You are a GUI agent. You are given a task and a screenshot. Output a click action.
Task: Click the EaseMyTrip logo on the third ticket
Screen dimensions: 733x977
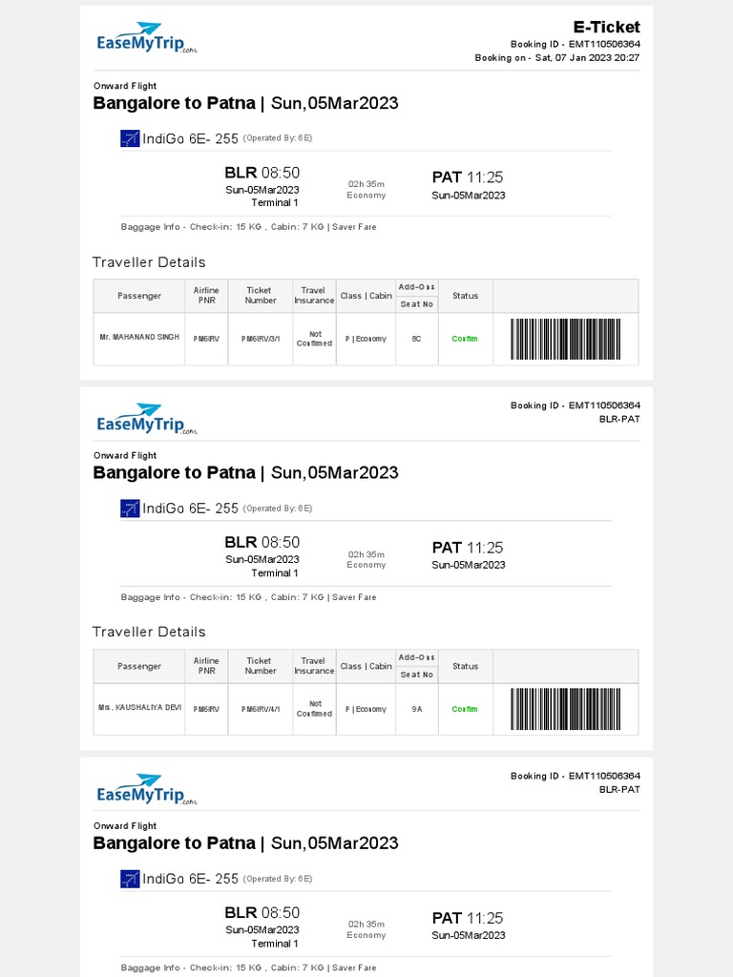(146, 790)
